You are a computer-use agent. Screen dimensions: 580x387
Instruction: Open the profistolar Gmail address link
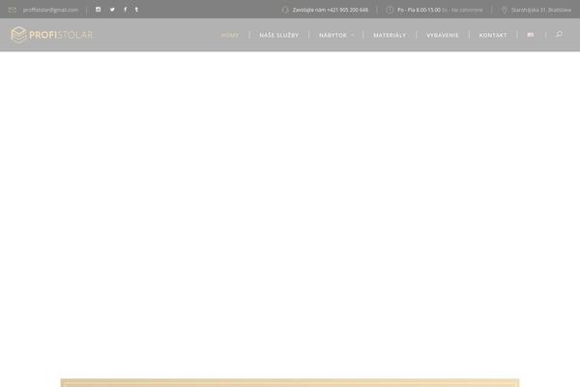pyautogui.click(x=50, y=10)
